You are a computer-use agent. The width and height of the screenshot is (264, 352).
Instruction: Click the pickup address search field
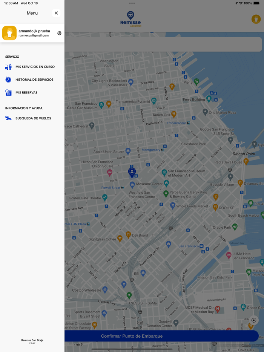(164, 44)
